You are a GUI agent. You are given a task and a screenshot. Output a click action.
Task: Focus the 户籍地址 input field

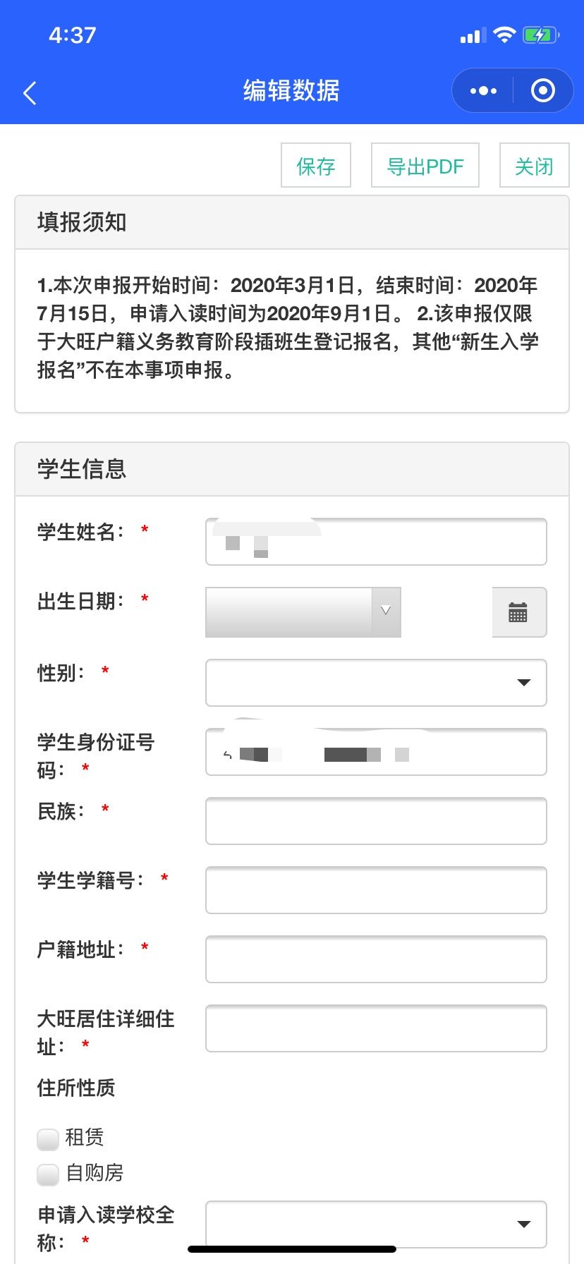[376, 959]
